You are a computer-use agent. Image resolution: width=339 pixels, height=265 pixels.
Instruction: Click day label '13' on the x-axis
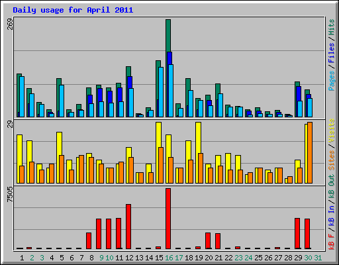[139, 258]
